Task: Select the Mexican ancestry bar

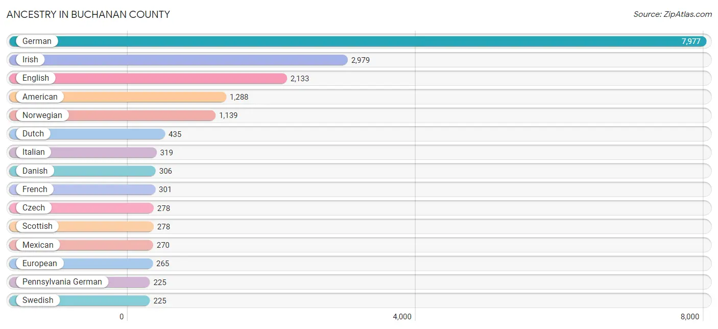Action: point(81,245)
